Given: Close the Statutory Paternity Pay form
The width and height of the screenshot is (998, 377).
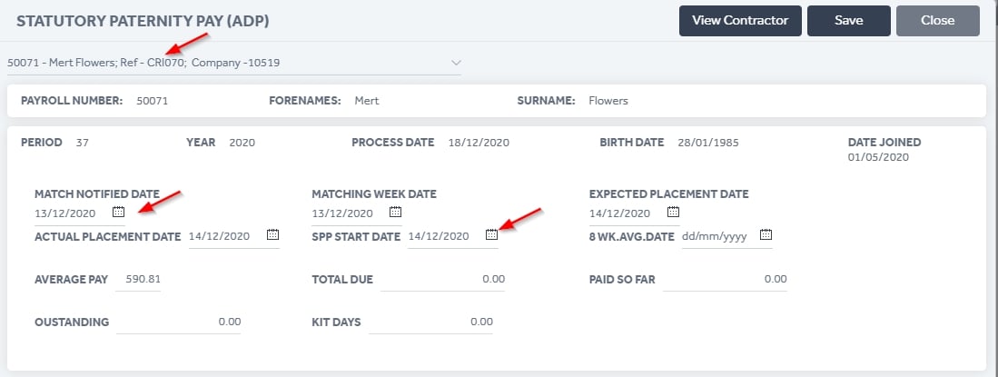Looking at the screenshot, I should pyautogui.click(x=937, y=20).
